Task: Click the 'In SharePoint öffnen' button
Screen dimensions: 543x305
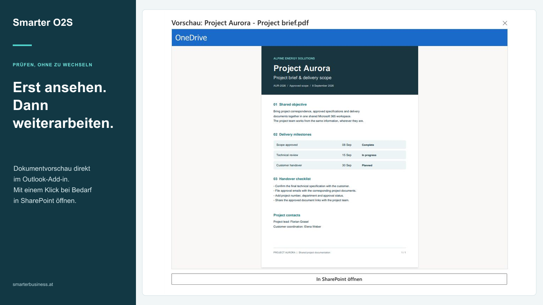Action: 339,279
